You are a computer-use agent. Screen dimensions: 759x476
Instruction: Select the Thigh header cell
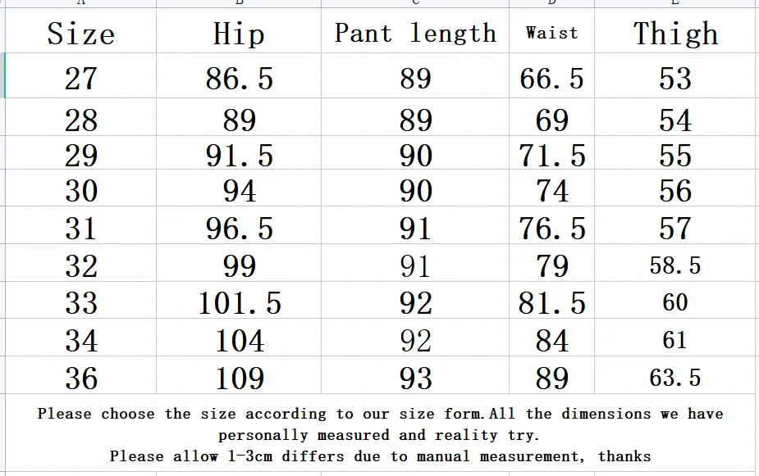pos(675,34)
